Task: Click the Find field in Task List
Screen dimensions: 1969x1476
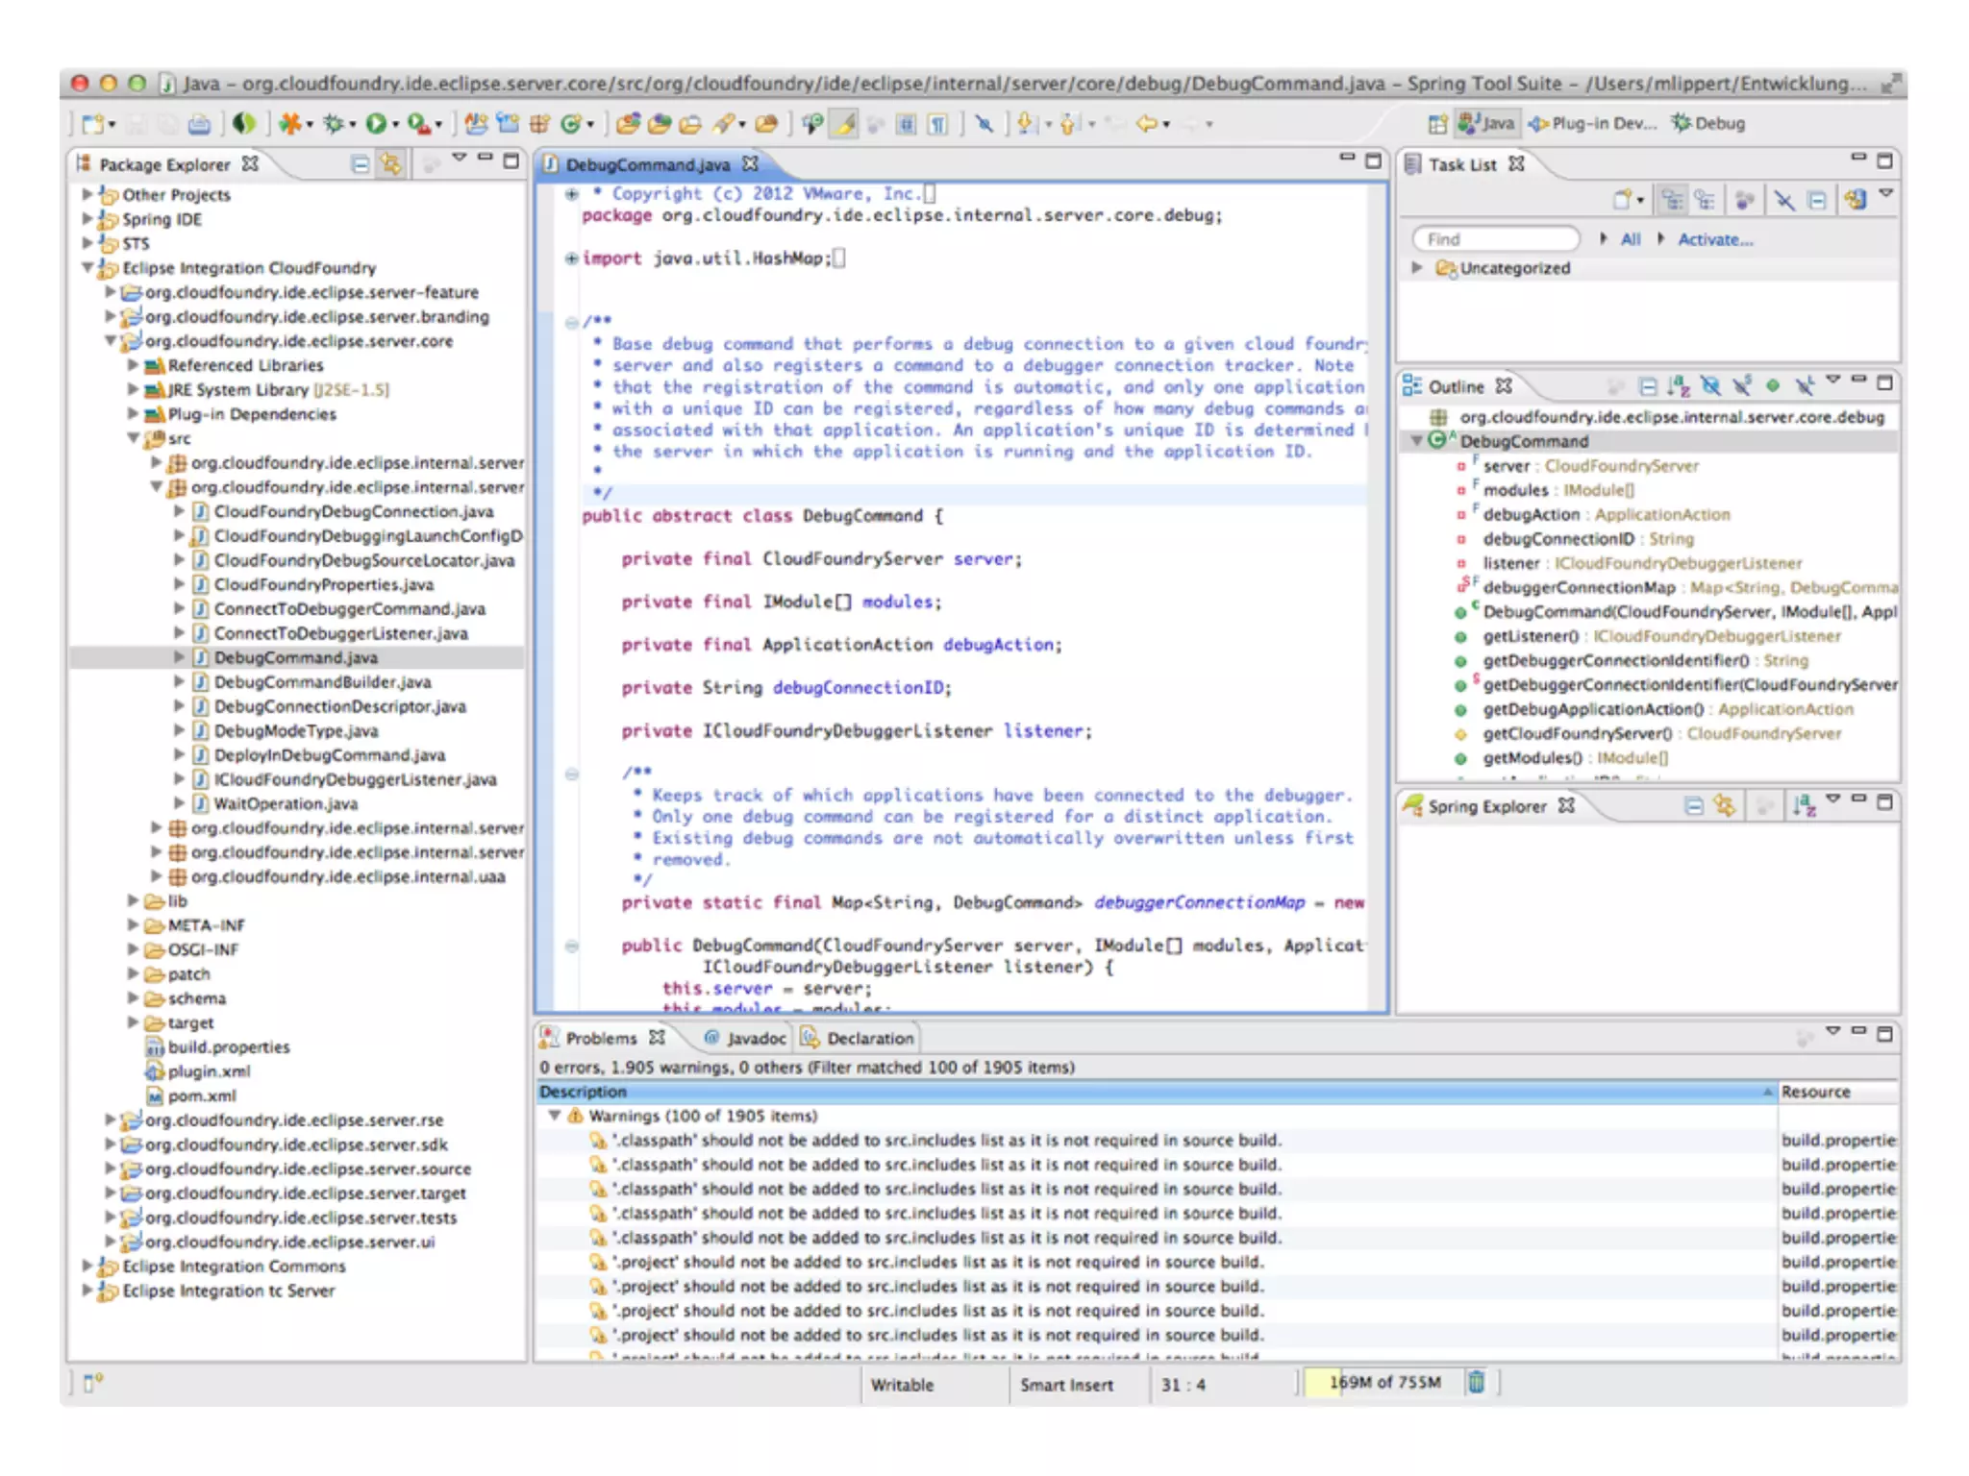Action: coord(1495,239)
